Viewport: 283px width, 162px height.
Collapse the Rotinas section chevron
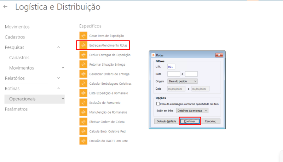tap(58, 88)
